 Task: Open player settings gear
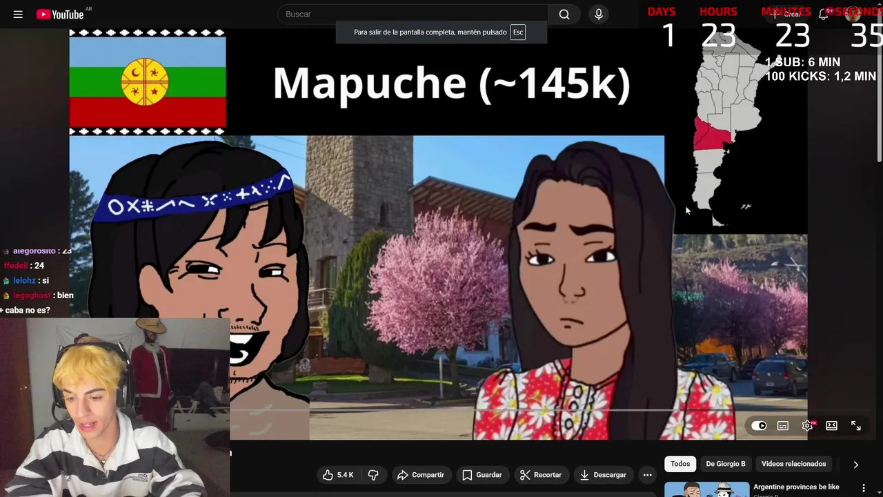[x=807, y=426]
